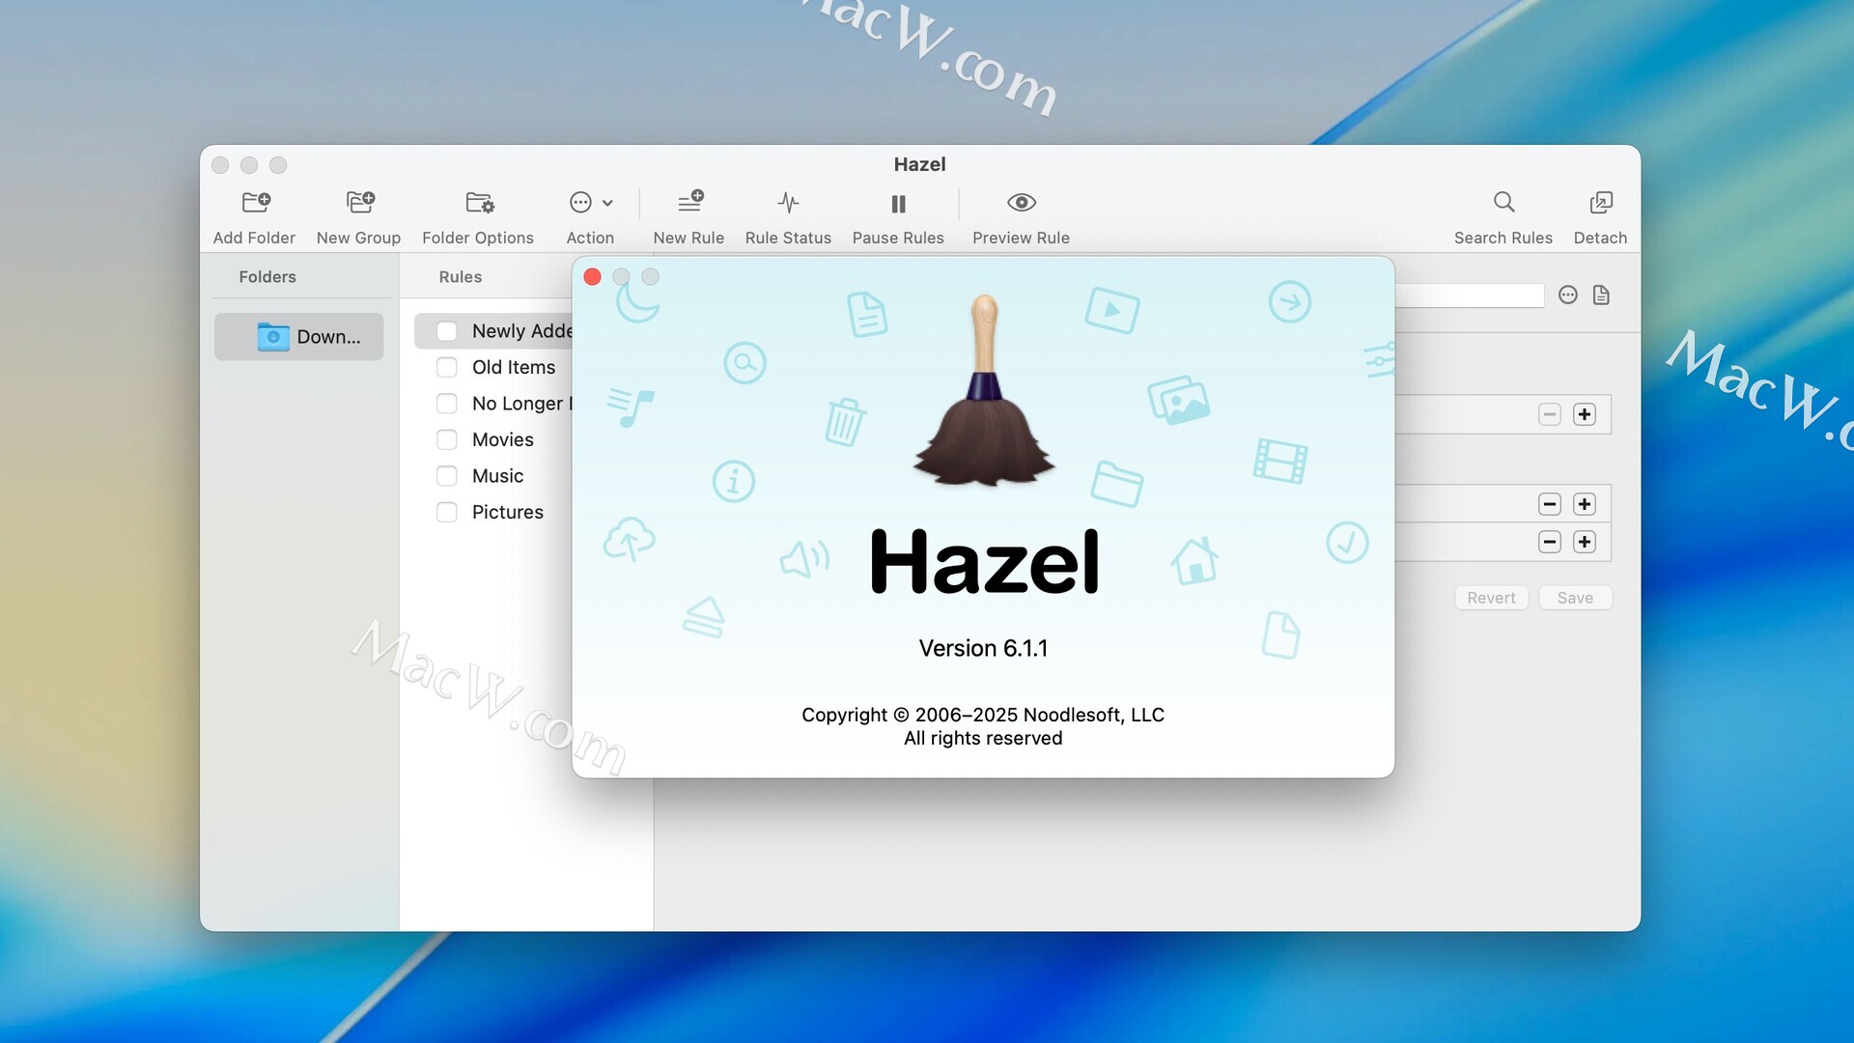Screen dimensions: 1854x1043
Task: Create a rule with New Rule
Action: 689,203
